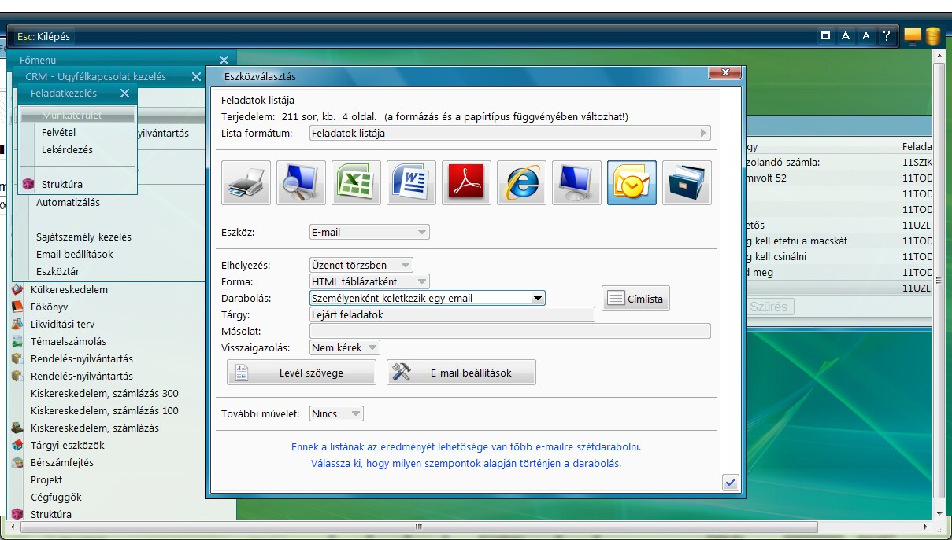Image resolution: width=952 pixels, height=540 pixels.
Task: Click the bottom Struktúra cube icon in Főmenü
Action: 17,514
